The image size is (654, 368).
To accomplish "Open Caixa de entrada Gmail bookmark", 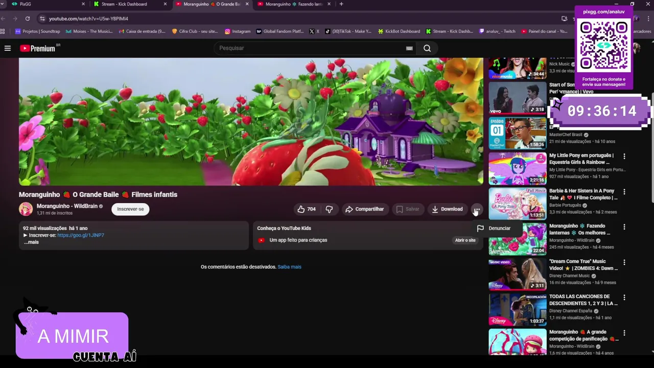I will click(x=142, y=31).
